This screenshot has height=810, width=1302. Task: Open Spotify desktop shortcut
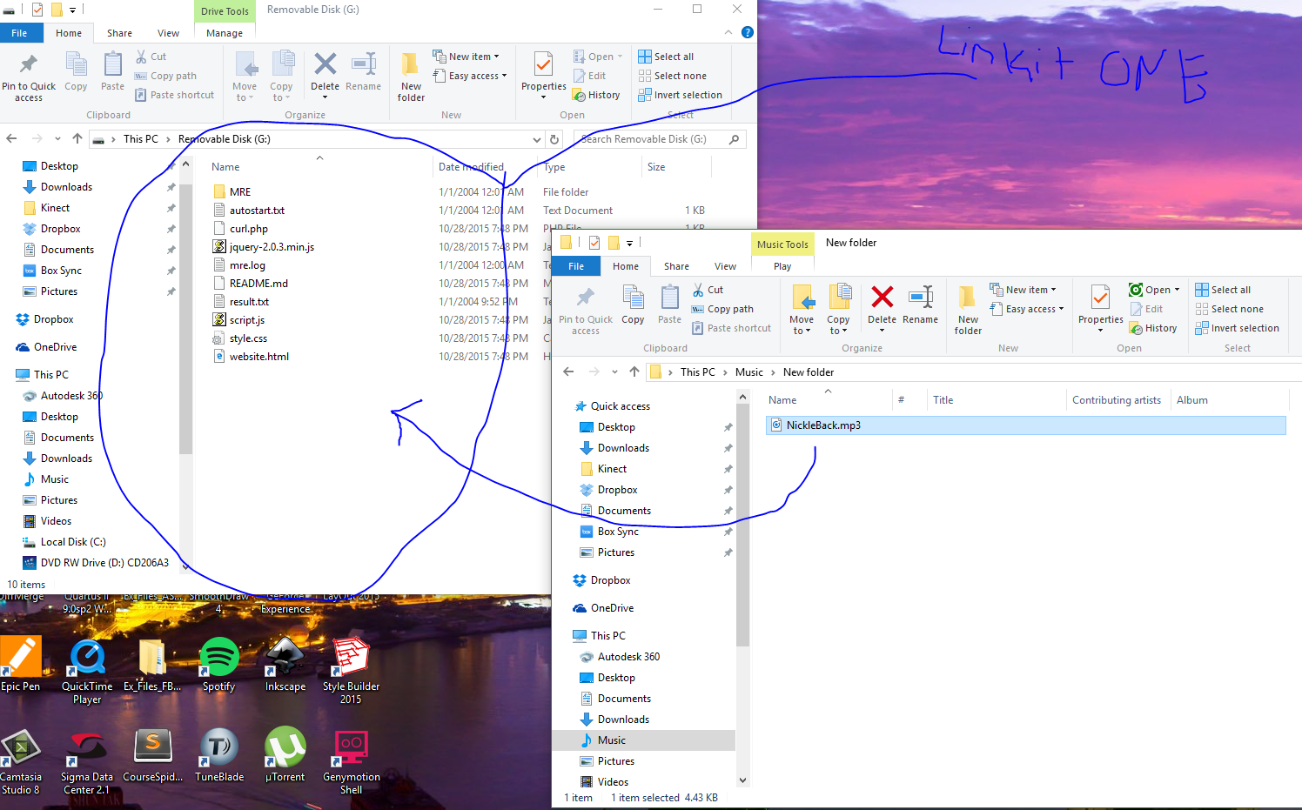point(218,665)
